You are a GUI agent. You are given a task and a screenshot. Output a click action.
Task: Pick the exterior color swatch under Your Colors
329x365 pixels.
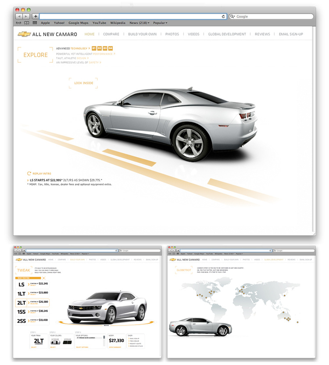[x=55, y=342]
